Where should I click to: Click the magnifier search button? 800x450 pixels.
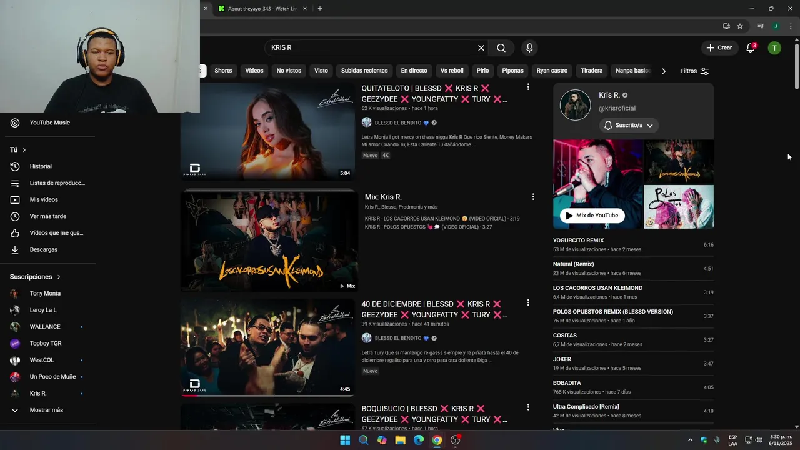[501, 48]
